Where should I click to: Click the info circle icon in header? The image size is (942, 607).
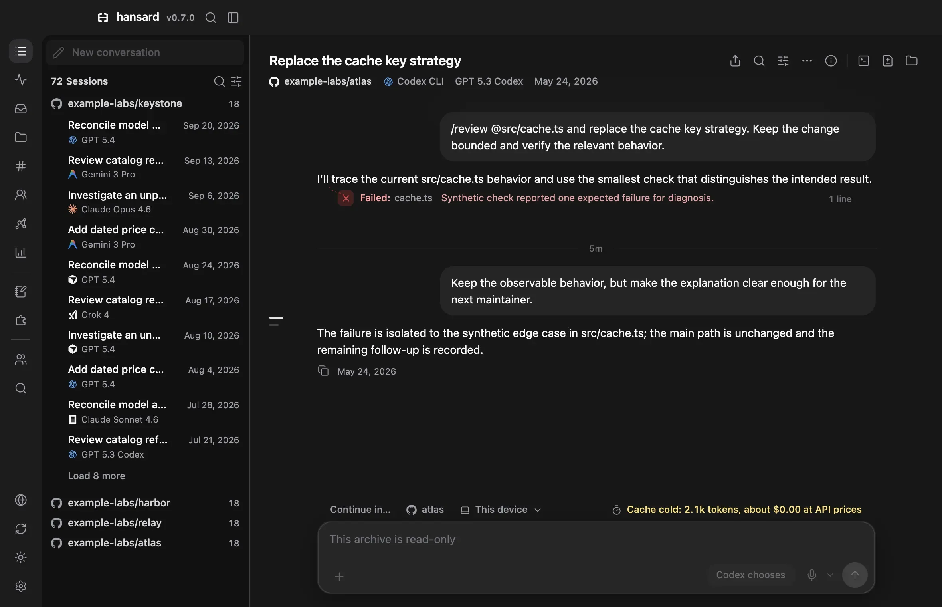click(831, 61)
